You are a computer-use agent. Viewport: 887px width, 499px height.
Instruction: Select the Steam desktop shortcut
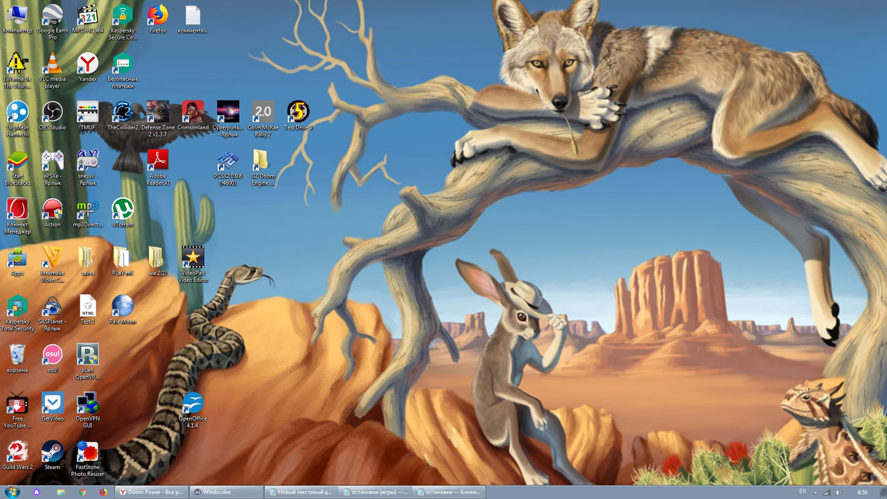(53, 455)
